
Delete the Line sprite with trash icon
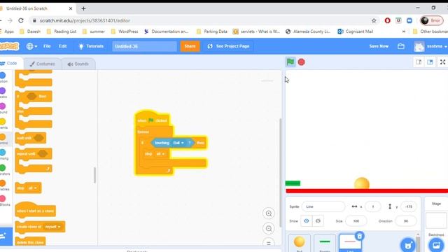click(x=360, y=236)
